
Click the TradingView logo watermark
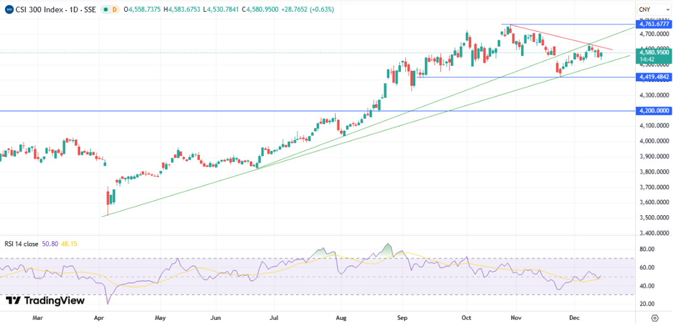(45, 301)
